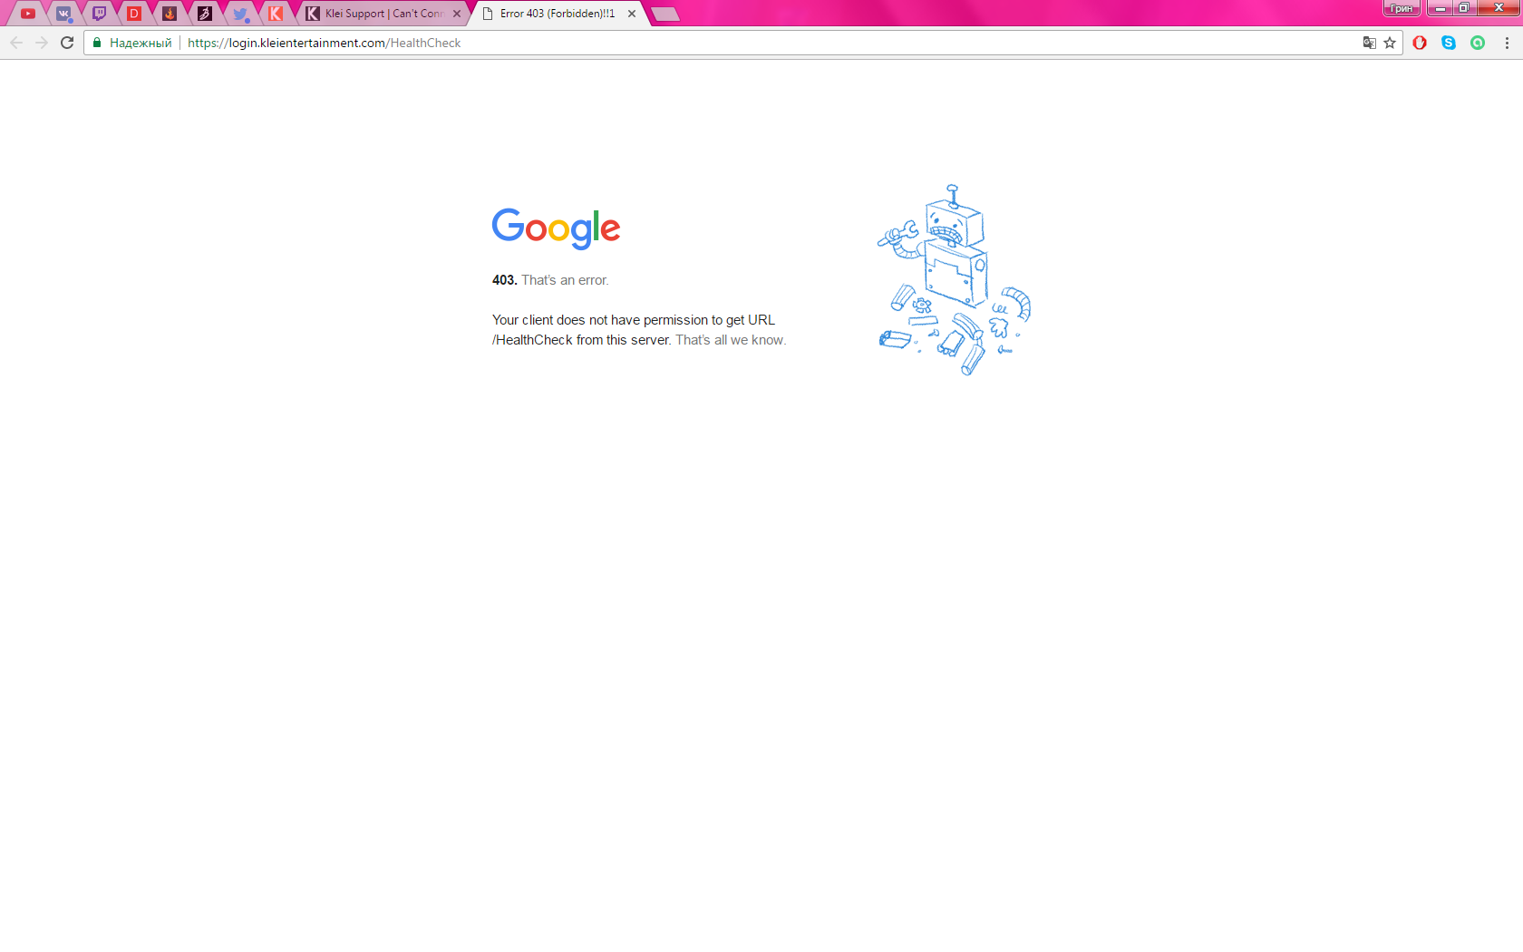Bookmark this page with the star icon
Screen dimensions: 1523x952
pyautogui.click(x=1390, y=43)
